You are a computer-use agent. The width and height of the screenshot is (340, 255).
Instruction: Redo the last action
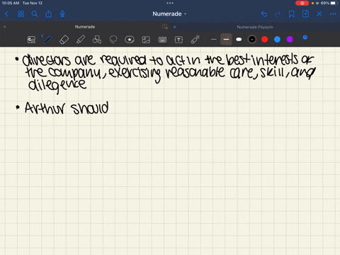(x=278, y=14)
